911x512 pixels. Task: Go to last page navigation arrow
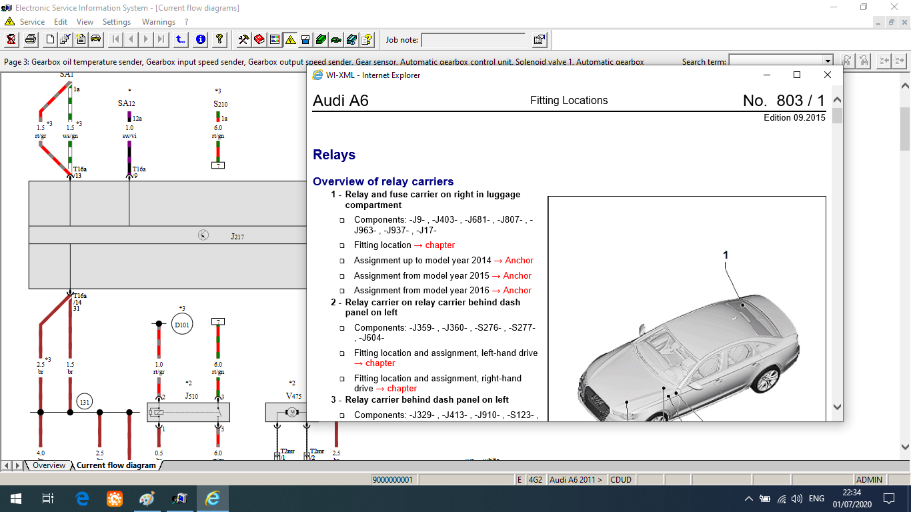tap(161, 39)
